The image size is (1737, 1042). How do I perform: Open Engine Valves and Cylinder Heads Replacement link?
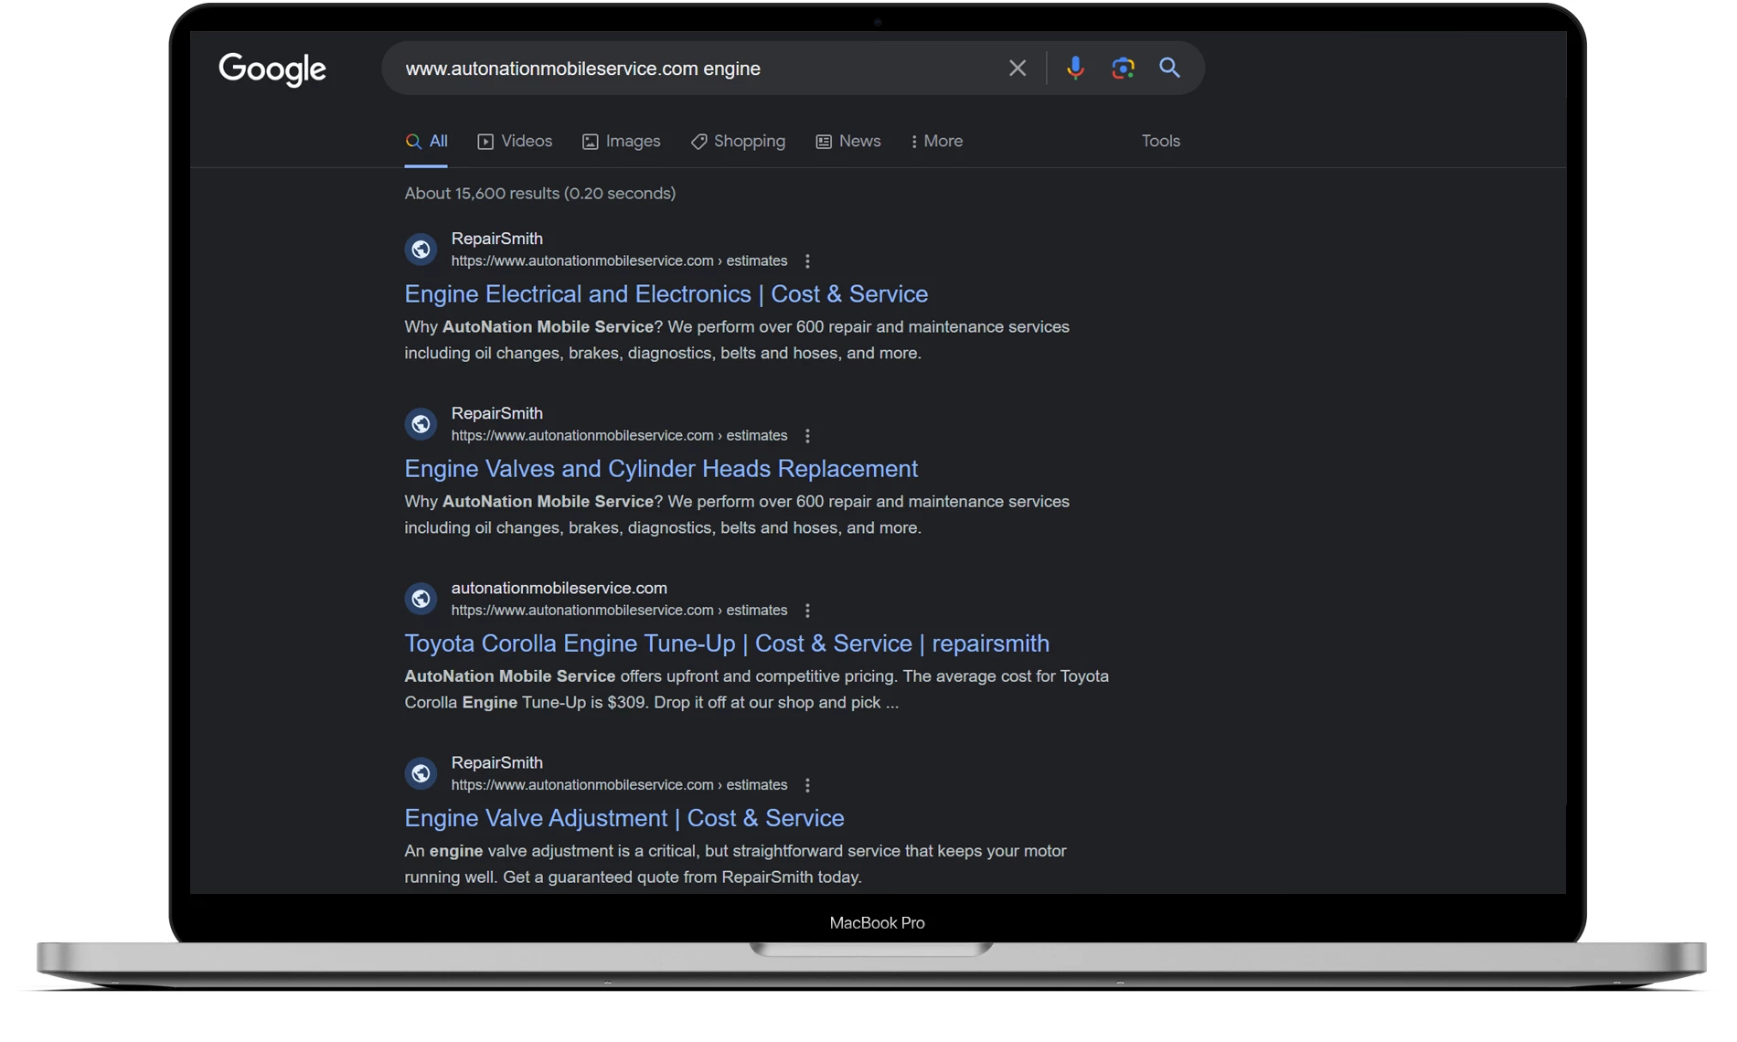point(661,469)
